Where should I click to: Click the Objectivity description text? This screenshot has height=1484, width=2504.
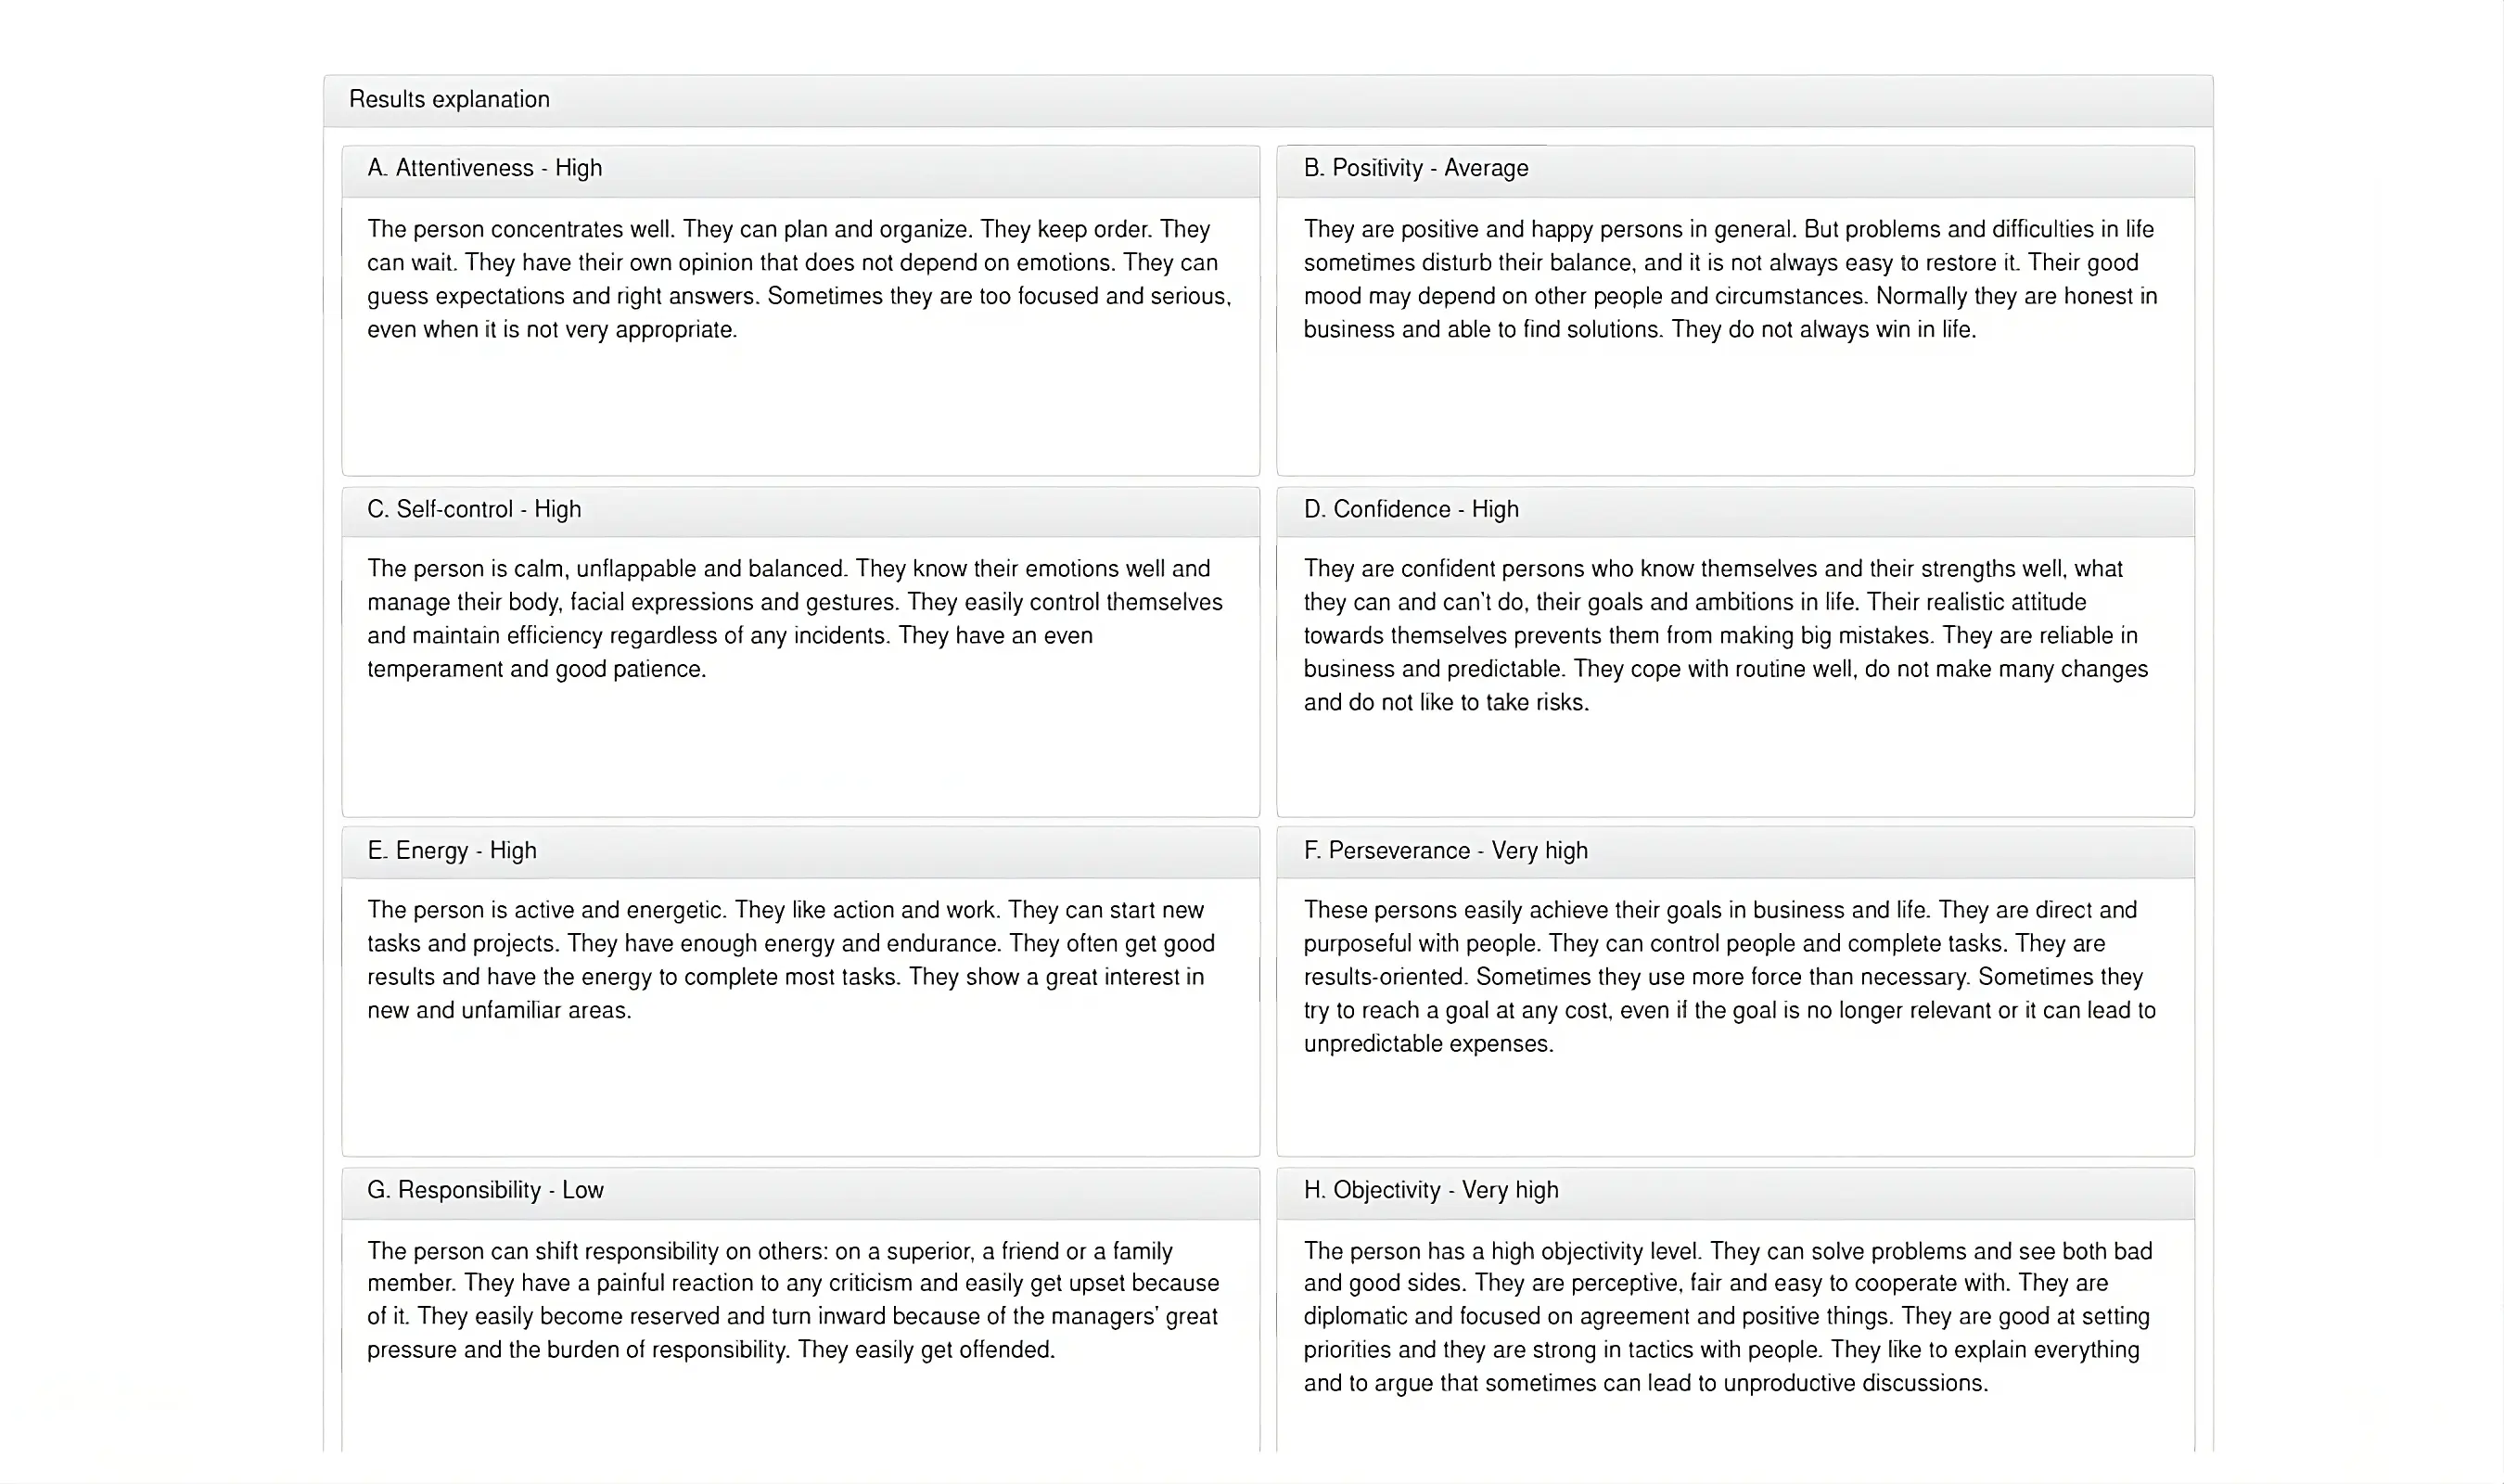pos(1728,1316)
